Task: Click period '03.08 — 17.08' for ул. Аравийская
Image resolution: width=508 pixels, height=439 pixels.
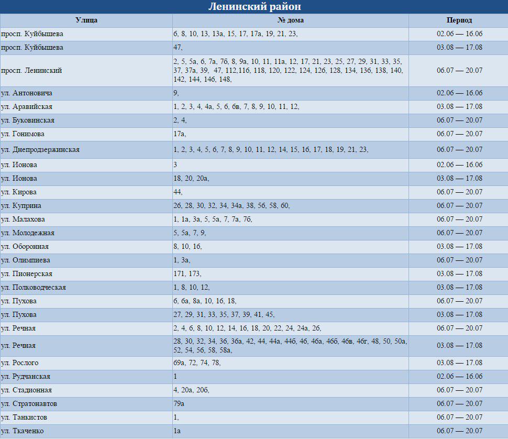Action: coord(459,106)
